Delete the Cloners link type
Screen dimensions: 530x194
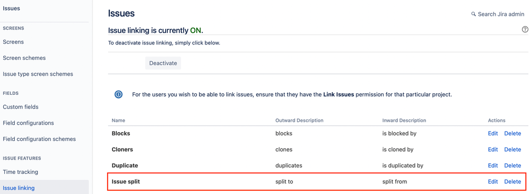[512, 149]
